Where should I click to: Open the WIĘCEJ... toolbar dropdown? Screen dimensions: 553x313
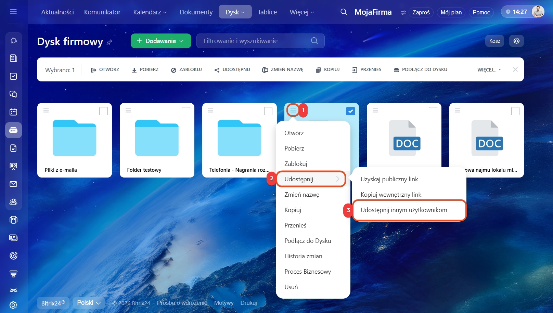click(489, 70)
